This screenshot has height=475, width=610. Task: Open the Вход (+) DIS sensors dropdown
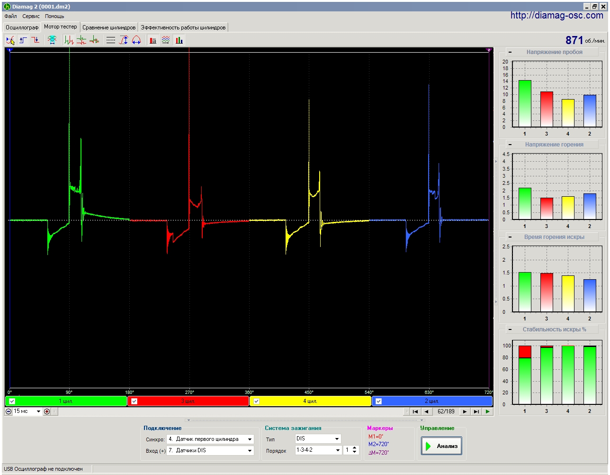coord(250,450)
